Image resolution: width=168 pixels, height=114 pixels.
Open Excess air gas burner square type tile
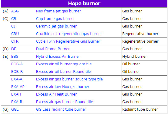coord(69,79)
